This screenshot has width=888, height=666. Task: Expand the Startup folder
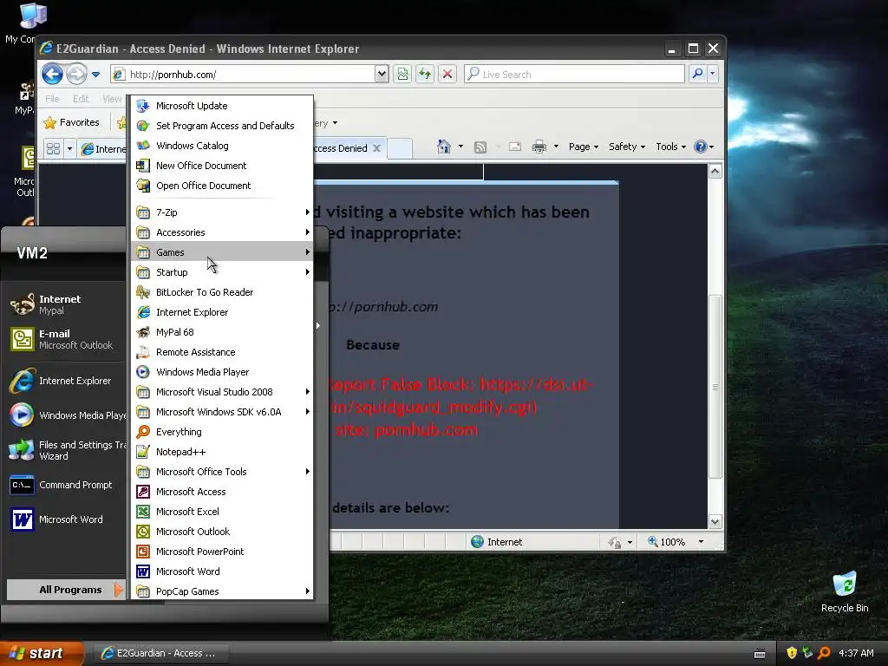click(222, 271)
